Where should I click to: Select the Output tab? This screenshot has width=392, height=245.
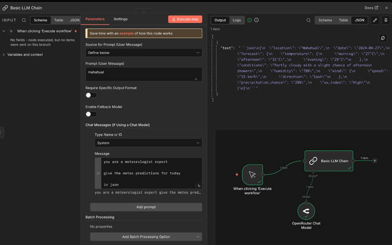[220, 20]
